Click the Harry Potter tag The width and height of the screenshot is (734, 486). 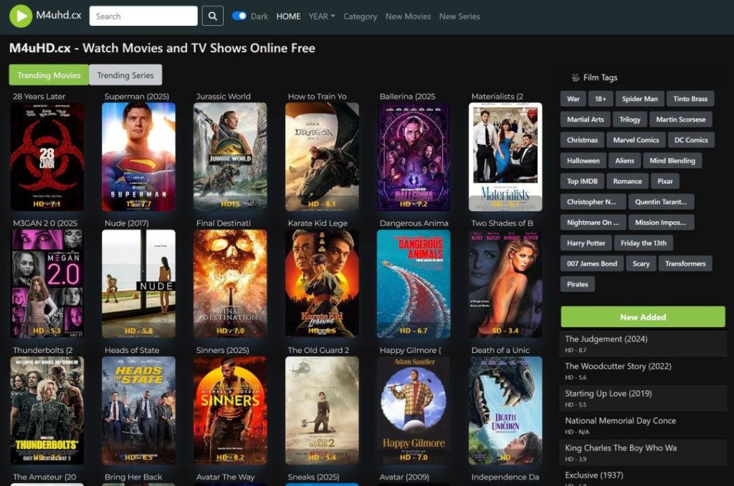586,243
